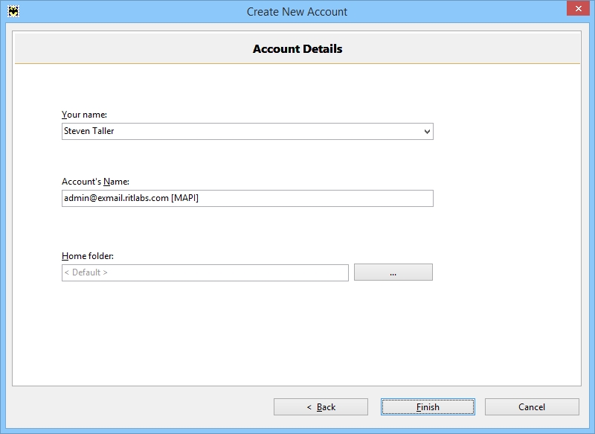This screenshot has width=595, height=434.
Task: Click the "Create New Account" title bar text
Action: 297,11
